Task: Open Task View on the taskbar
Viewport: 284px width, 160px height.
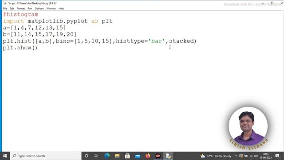Action: 96,156
